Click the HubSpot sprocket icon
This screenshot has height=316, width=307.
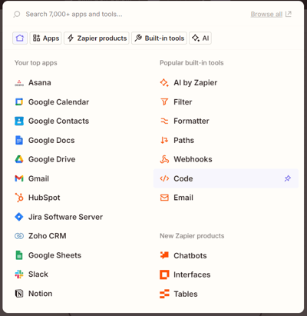pyautogui.click(x=19, y=198)
